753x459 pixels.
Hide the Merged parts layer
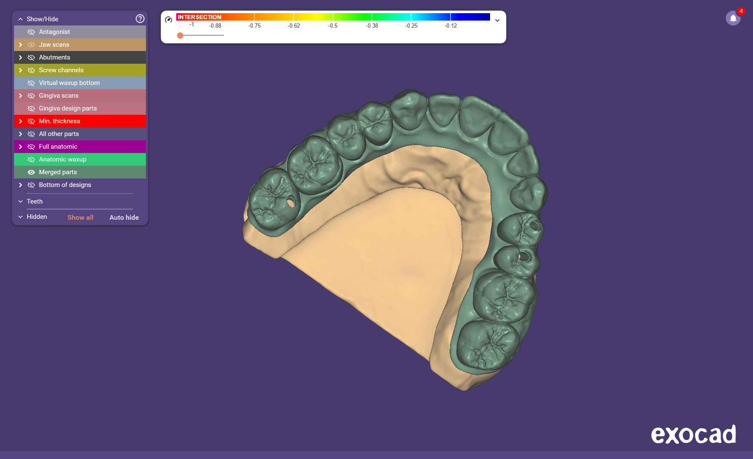31,172
